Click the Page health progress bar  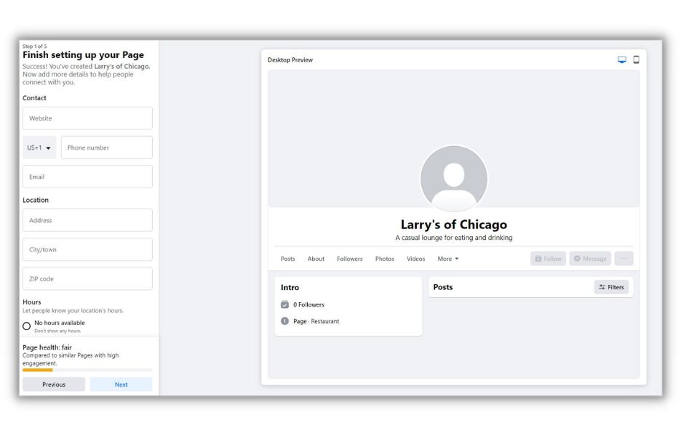click(87, 370)
